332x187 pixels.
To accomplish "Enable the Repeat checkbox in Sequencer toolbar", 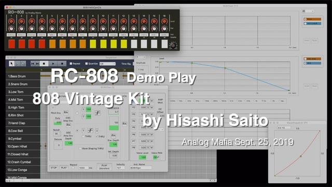I will (71, 63).
